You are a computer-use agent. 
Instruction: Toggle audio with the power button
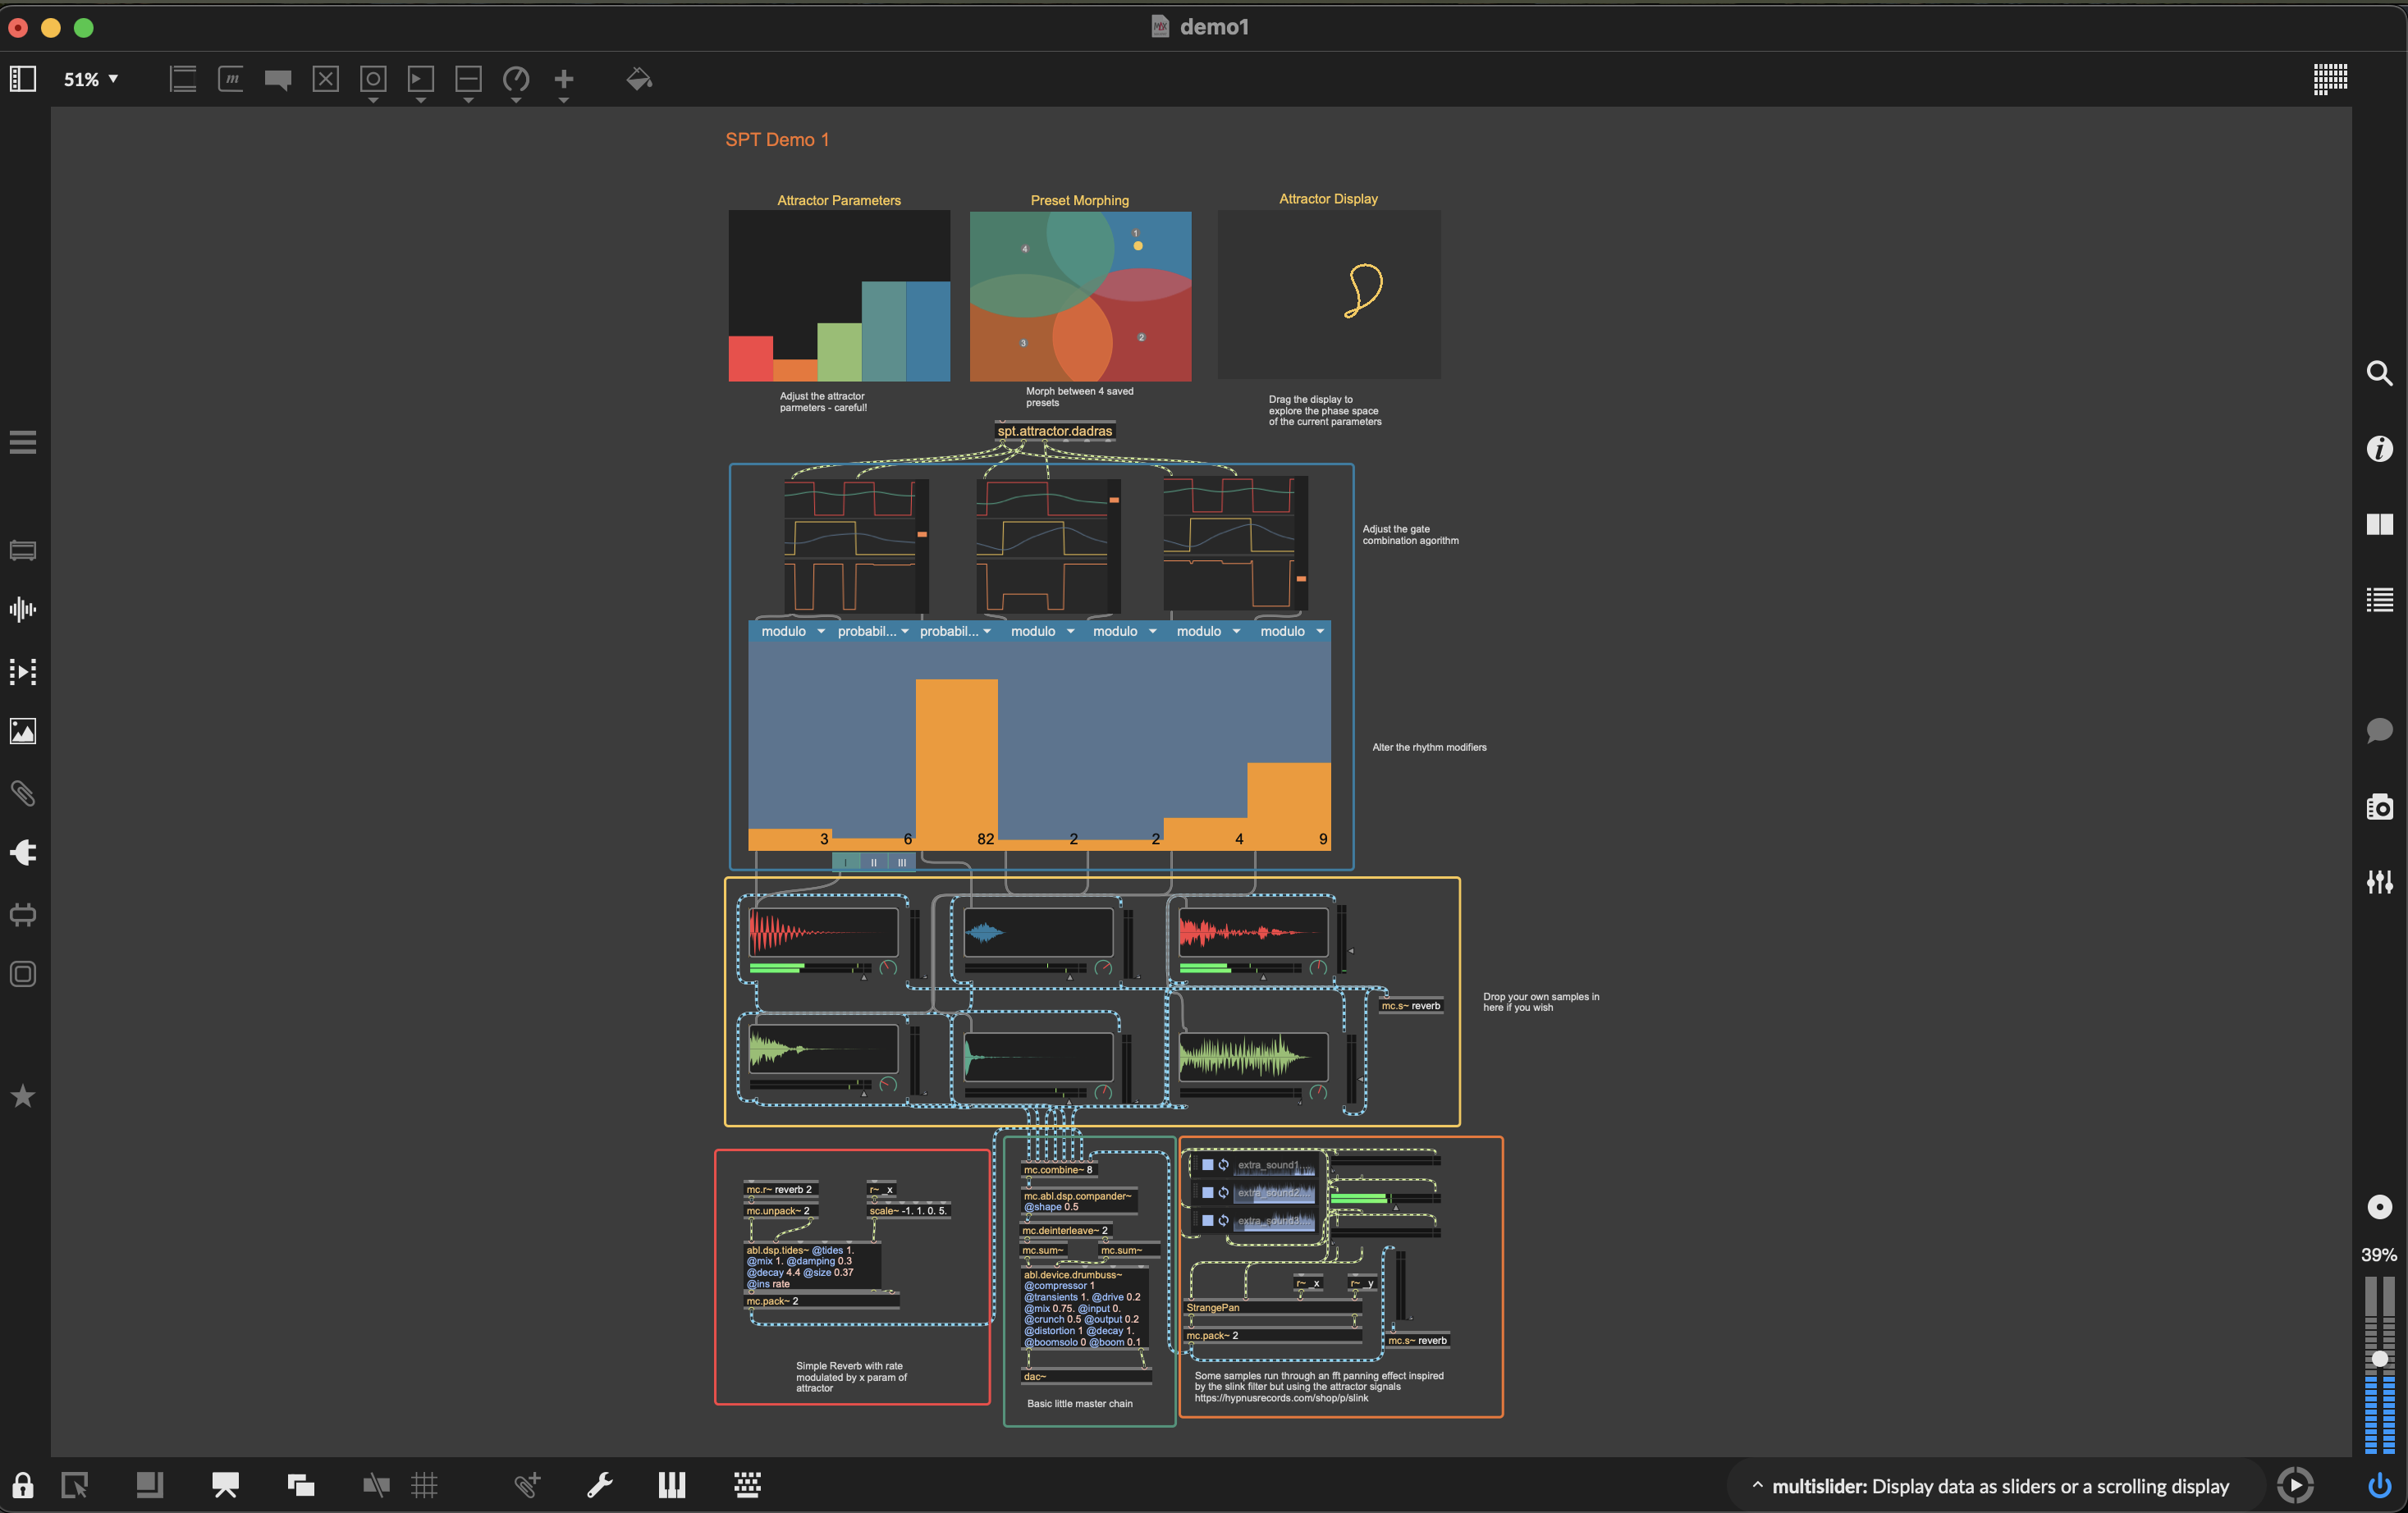pos(2380,1486)
